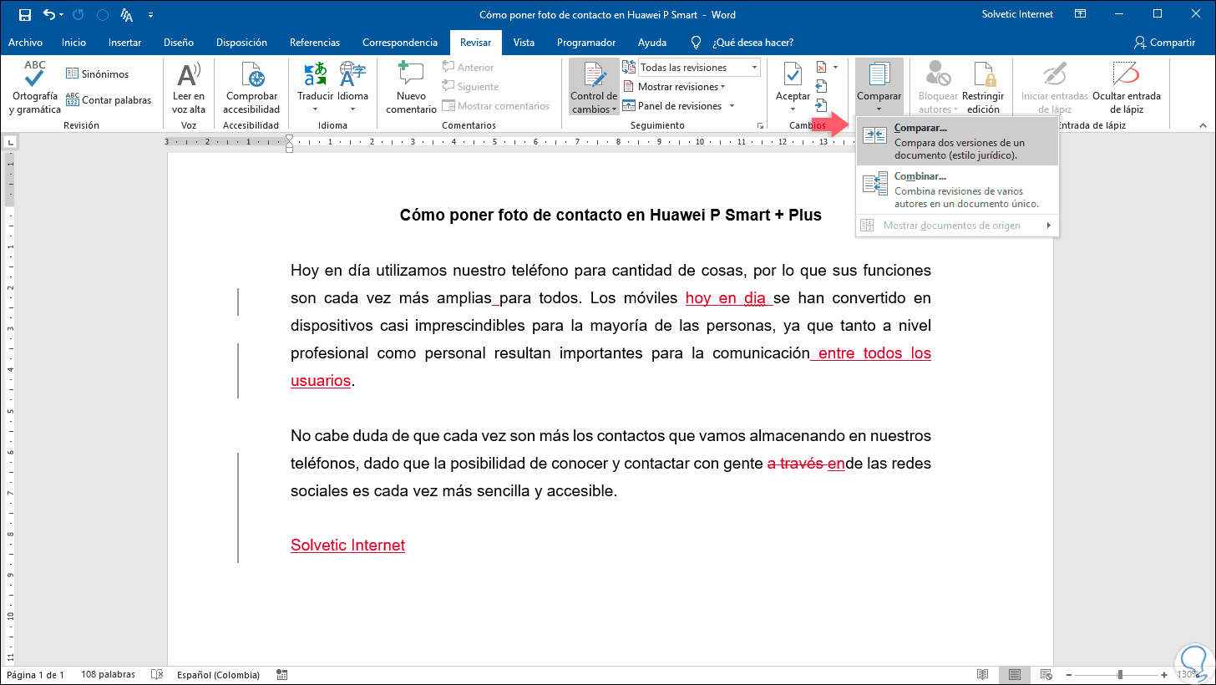The height and width of the screenshot is (685, 1216).
Task: Click Contar palabras in the Revisión group
Action: [109, 100]
